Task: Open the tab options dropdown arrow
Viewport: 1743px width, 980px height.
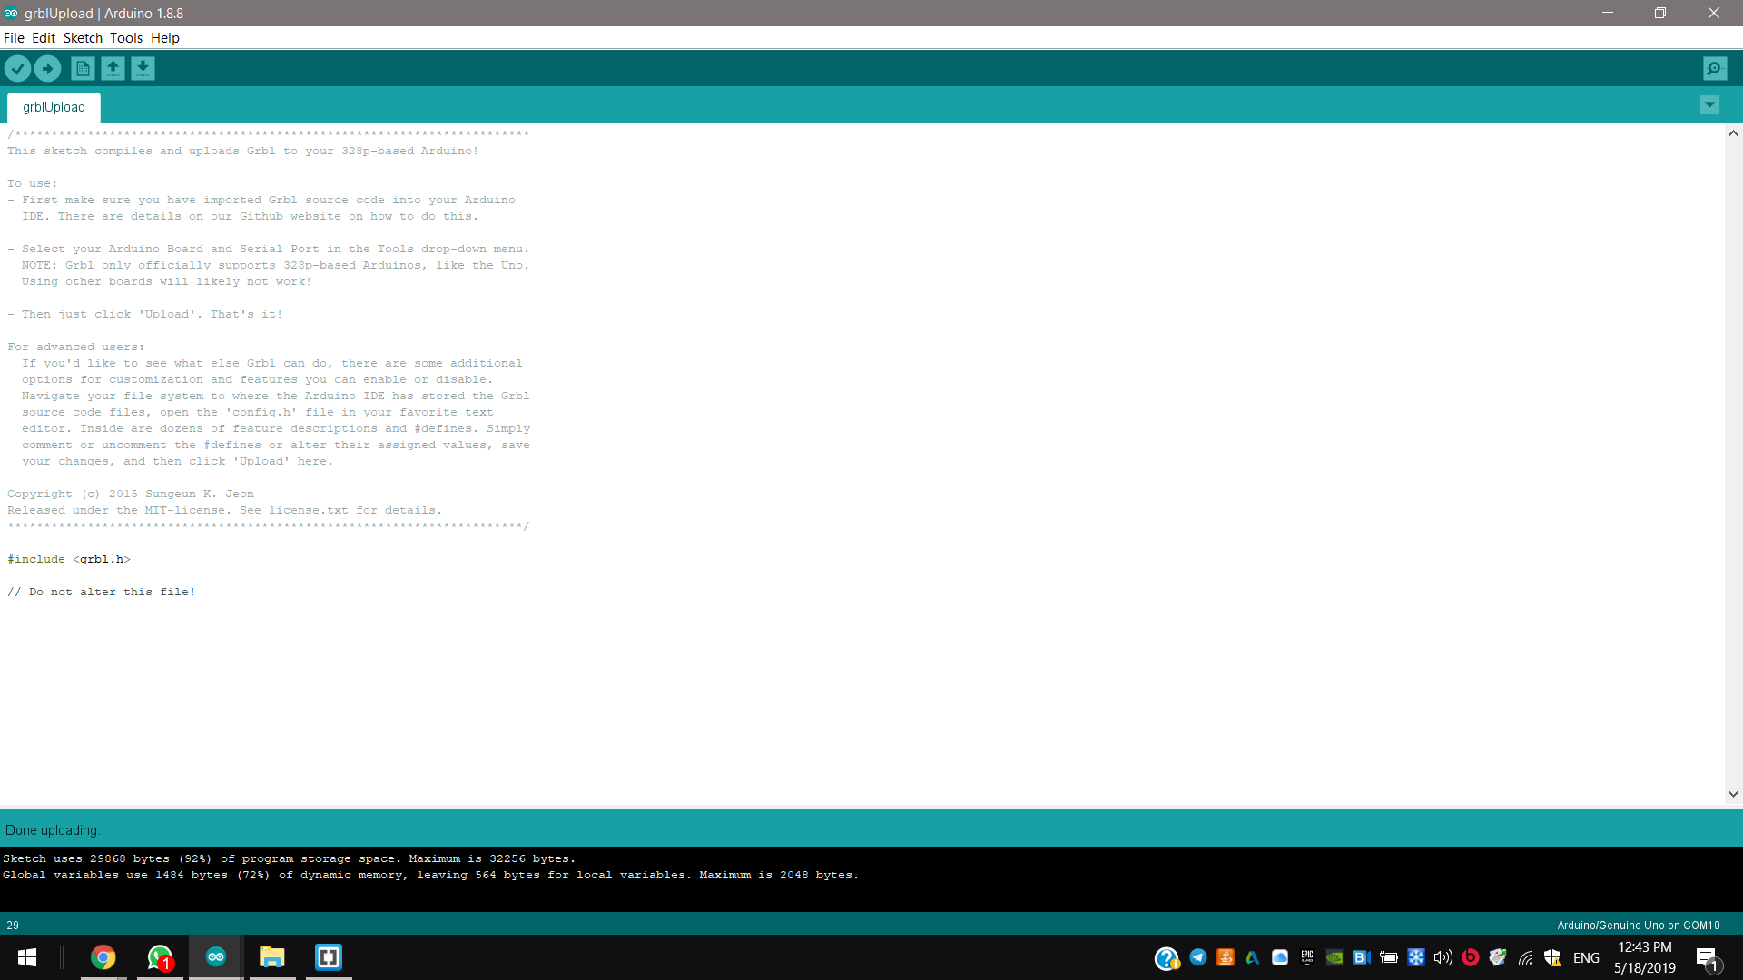Action: pos(1709,105)
